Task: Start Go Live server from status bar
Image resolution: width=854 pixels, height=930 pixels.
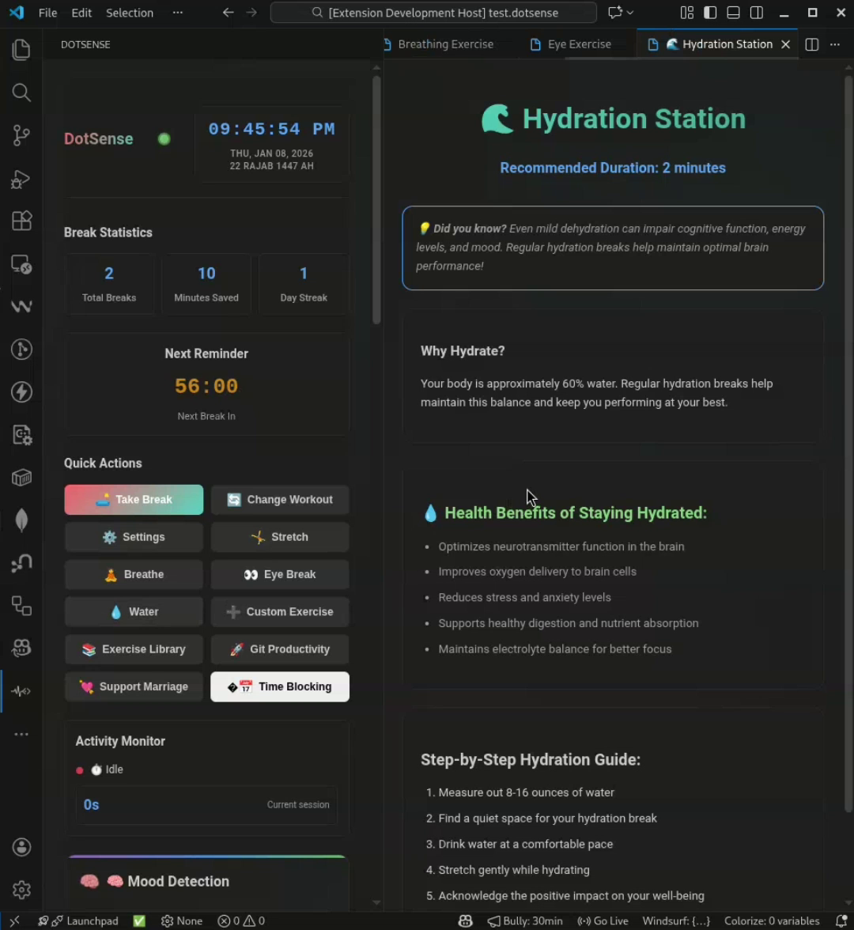Action: (603, 921)
